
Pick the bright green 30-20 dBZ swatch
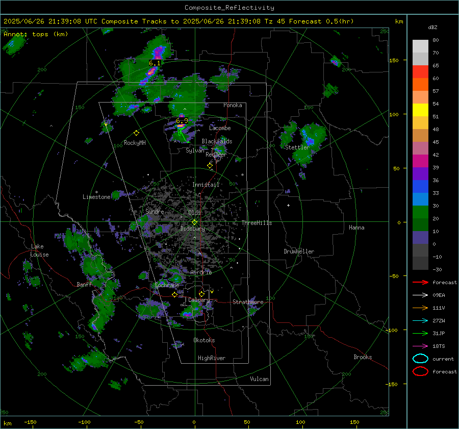[x=420, y=212]
